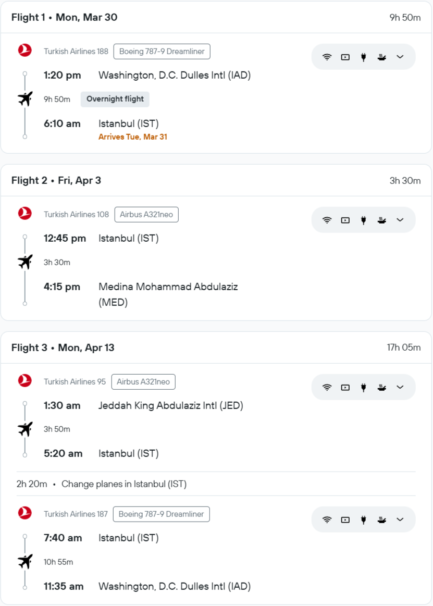Click Change planes in Istanbul layover row
Image resolution: width=433 pixels, height=606 pixels.
coord(124,484)
